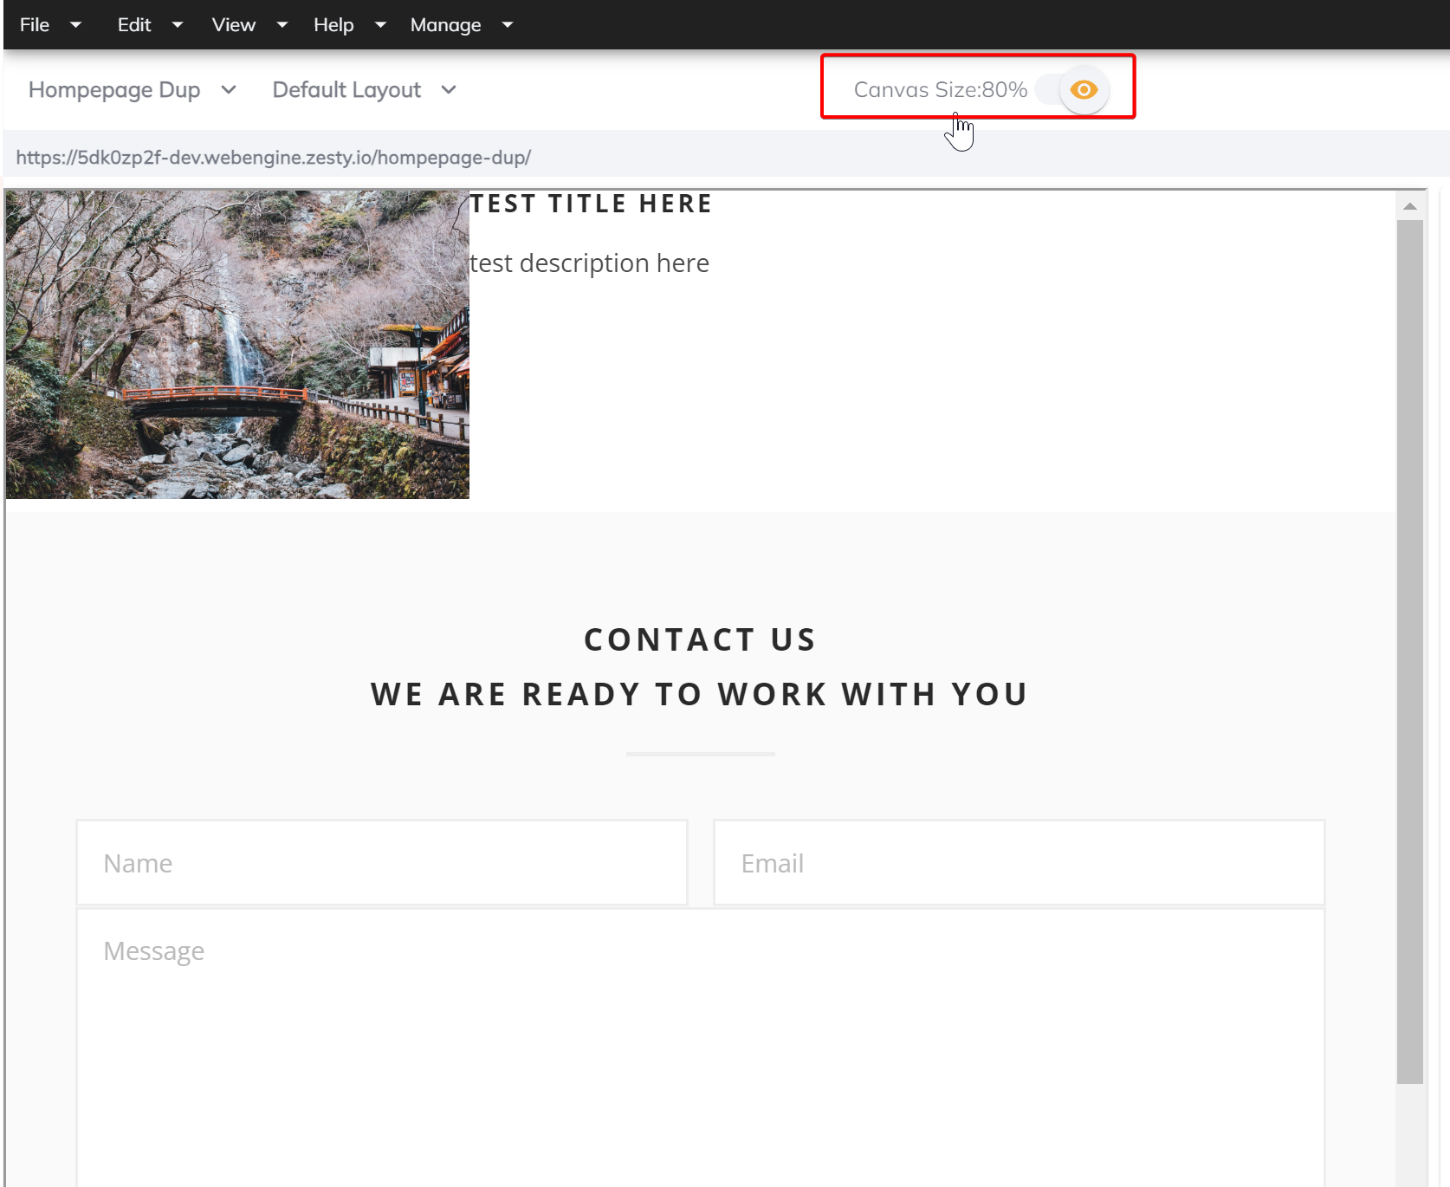Click the TEST TITLE HERE heading
The height and width of the screenshot is (1187, 1450).
coord(591,204)
